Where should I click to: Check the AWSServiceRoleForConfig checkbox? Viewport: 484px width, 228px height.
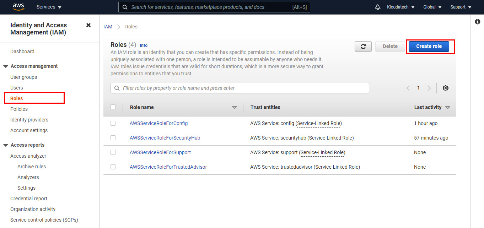[x=113, y=123]
